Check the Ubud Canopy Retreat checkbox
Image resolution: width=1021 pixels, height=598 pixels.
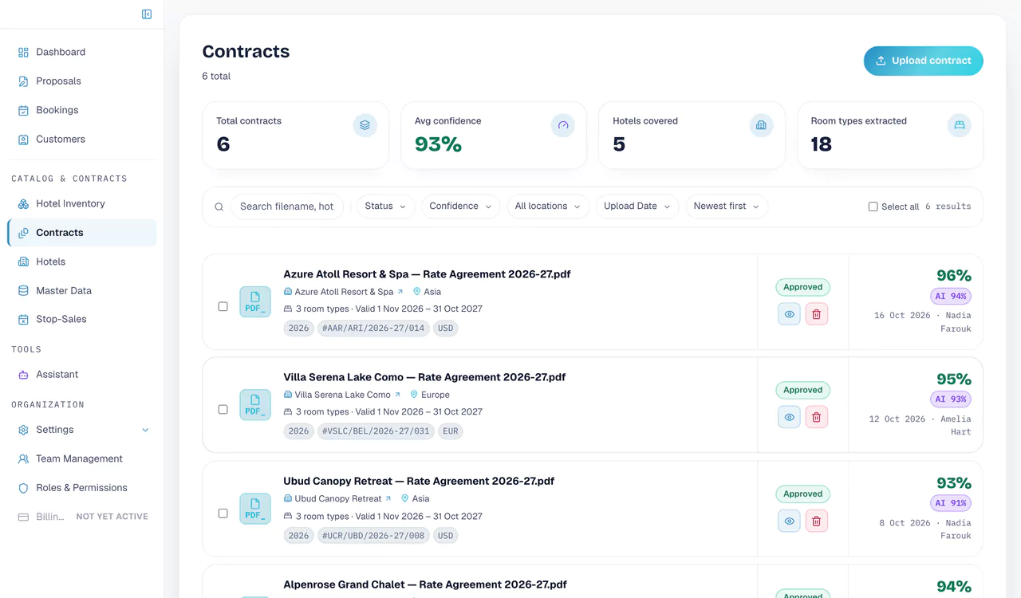click(223, 513)
